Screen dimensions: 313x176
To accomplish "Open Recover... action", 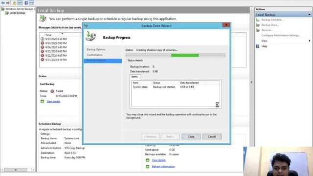I will pyautogui.click(x=267, y=30).
